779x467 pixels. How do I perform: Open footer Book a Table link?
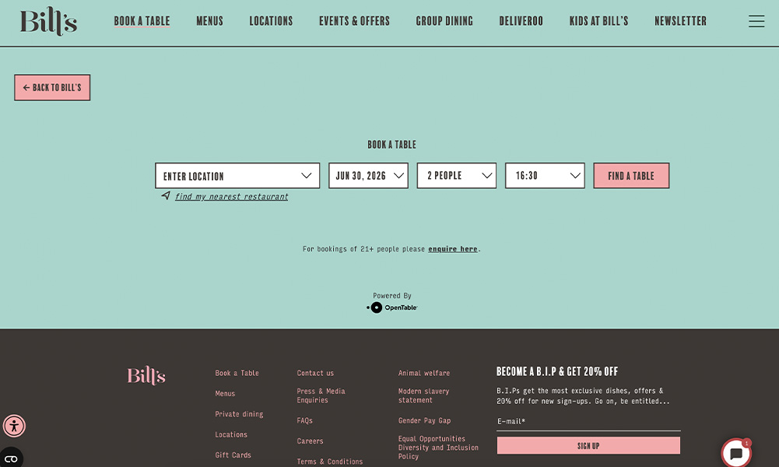tap(237, 373)
